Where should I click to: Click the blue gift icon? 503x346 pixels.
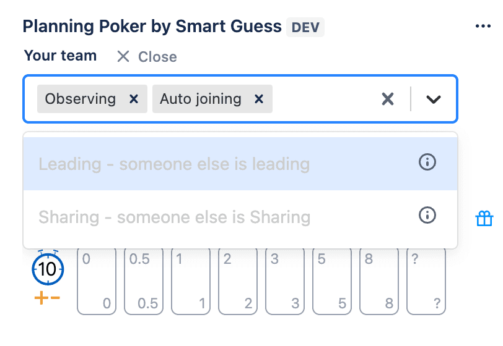click(484, 219)
